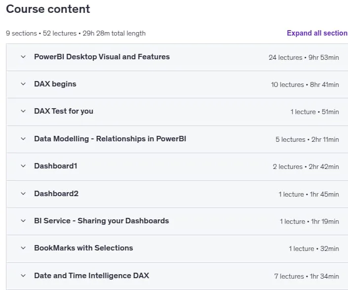Click the '9 sections • 52 lectures' summary text
Image resolution: width=348 pixels, height=290 pixels.
click(x=41, y=33)
